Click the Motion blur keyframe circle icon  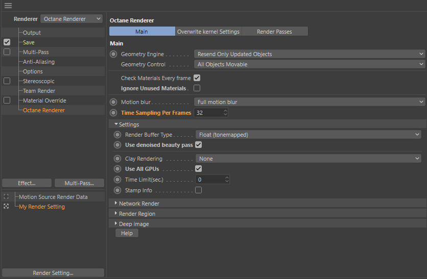click(113, 102)
